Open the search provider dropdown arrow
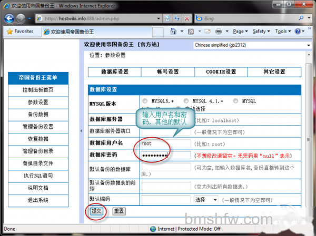The width and height of the screenshot is (316, 236). pos(309,18)
